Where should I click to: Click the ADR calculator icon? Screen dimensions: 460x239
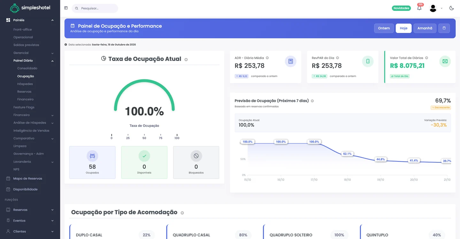[x=290, y=61]
